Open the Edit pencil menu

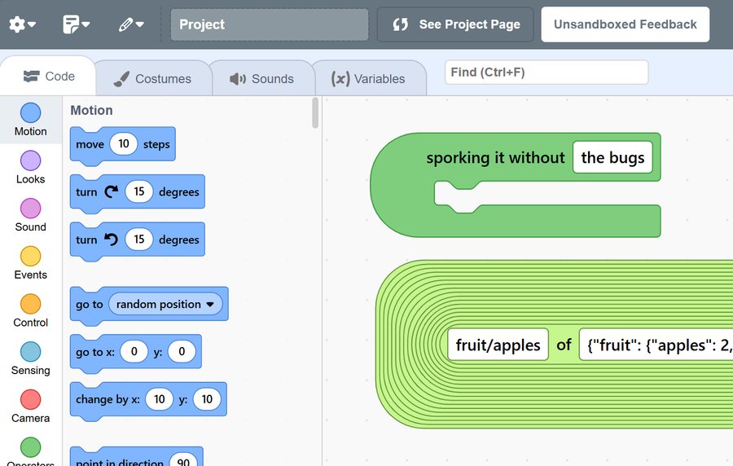pyautogui.click(x=130, y=24)
